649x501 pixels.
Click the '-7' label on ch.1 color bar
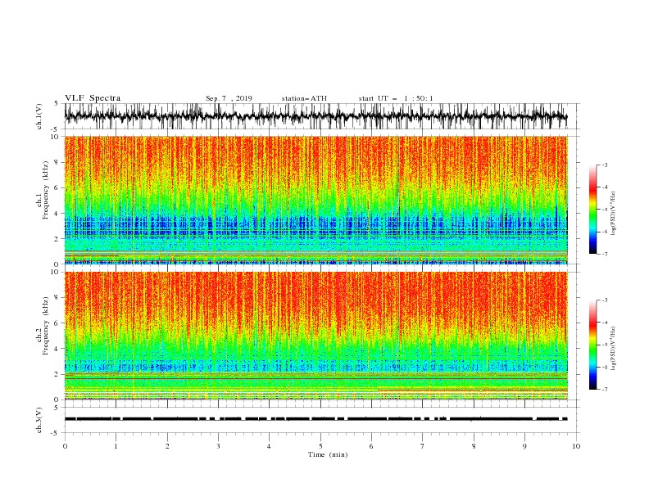(x=605, y=254)
